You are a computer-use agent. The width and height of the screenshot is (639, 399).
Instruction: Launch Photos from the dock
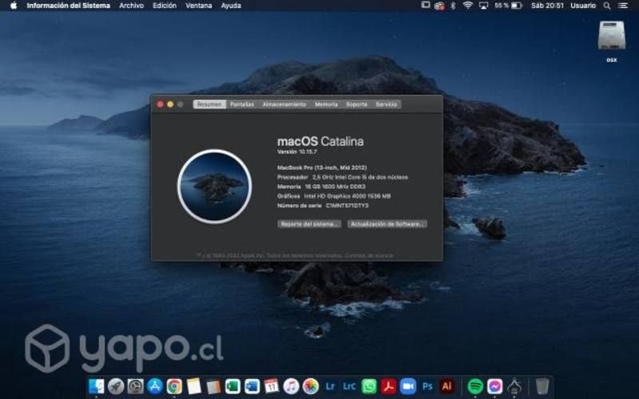311,386
